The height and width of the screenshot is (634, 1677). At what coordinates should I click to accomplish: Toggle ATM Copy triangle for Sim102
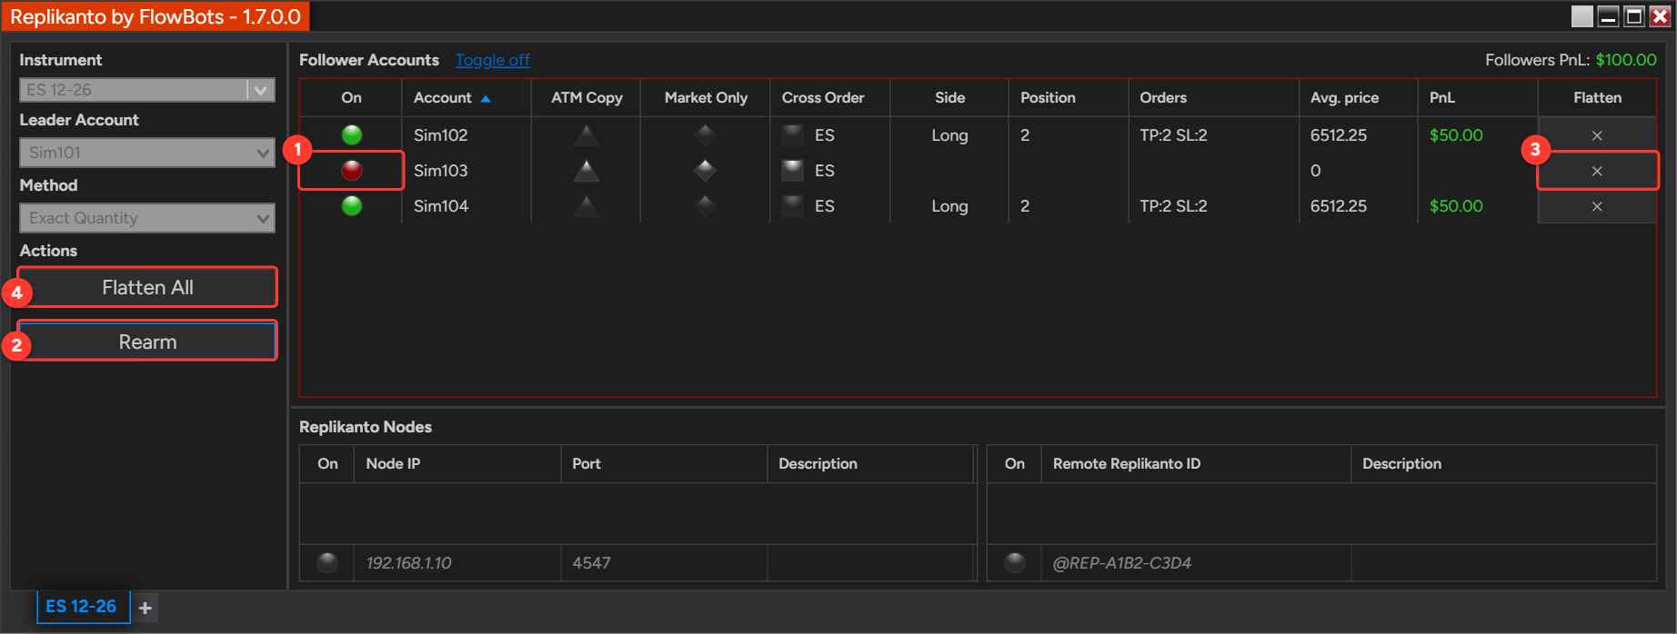[587, 135]
